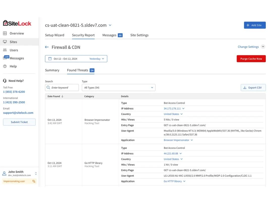This screenshot has height=204, width=272.
Task: Open the All Types (54) dropdown
Action: pyautogui.click(x=118, y=88)
